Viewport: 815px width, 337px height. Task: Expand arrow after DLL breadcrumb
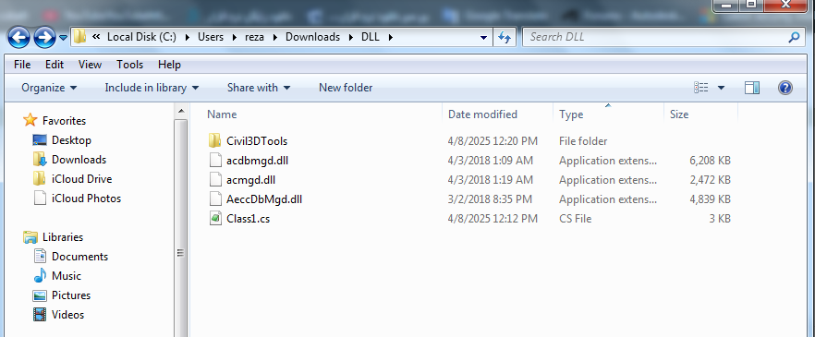pos(391,37)
